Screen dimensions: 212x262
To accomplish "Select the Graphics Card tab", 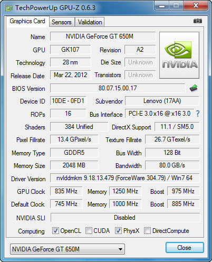I will tap(27, 21).
